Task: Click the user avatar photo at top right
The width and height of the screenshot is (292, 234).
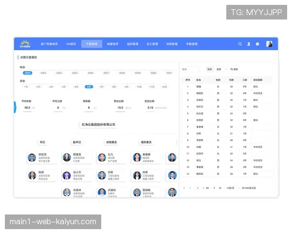Action: pyautogui.click(x=269, y=44)
